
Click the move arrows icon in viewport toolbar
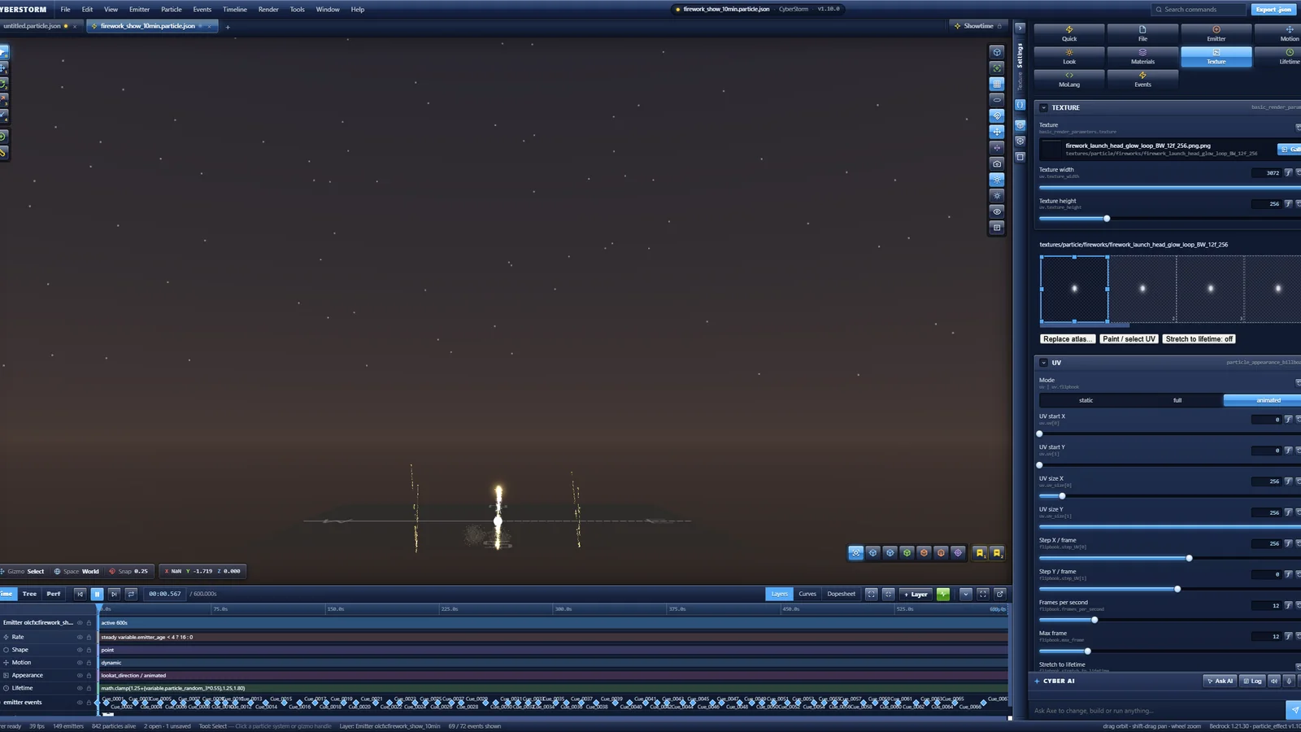997,132
